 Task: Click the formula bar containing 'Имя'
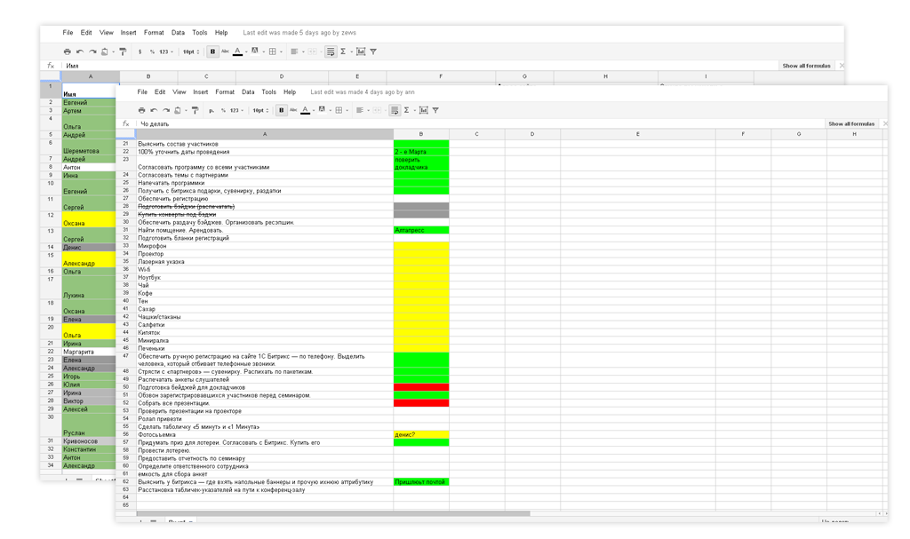tap(419, 66)
